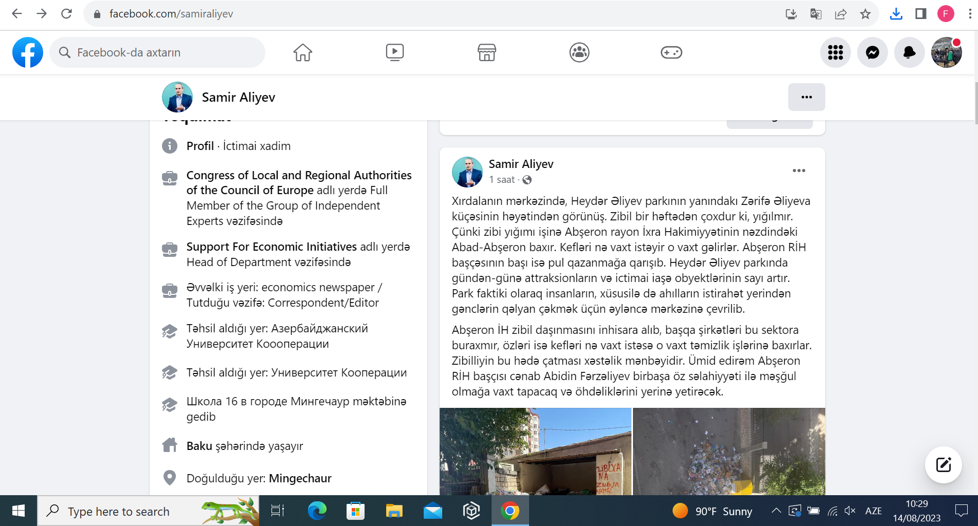The height and width of the screenshot is (526, 978).
Task: Bookmark this page with star icon
Action: coord(865,14)
